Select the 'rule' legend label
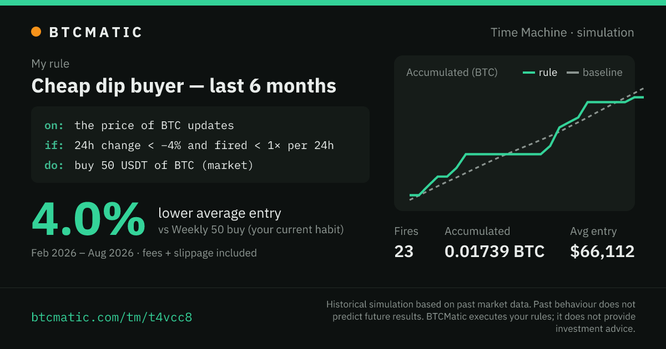This screenshot has height=349, width=666. pos(548,73)
